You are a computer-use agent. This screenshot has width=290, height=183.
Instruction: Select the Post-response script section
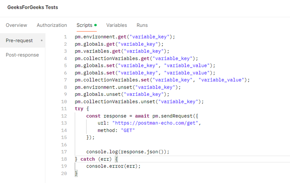(23, 55)
